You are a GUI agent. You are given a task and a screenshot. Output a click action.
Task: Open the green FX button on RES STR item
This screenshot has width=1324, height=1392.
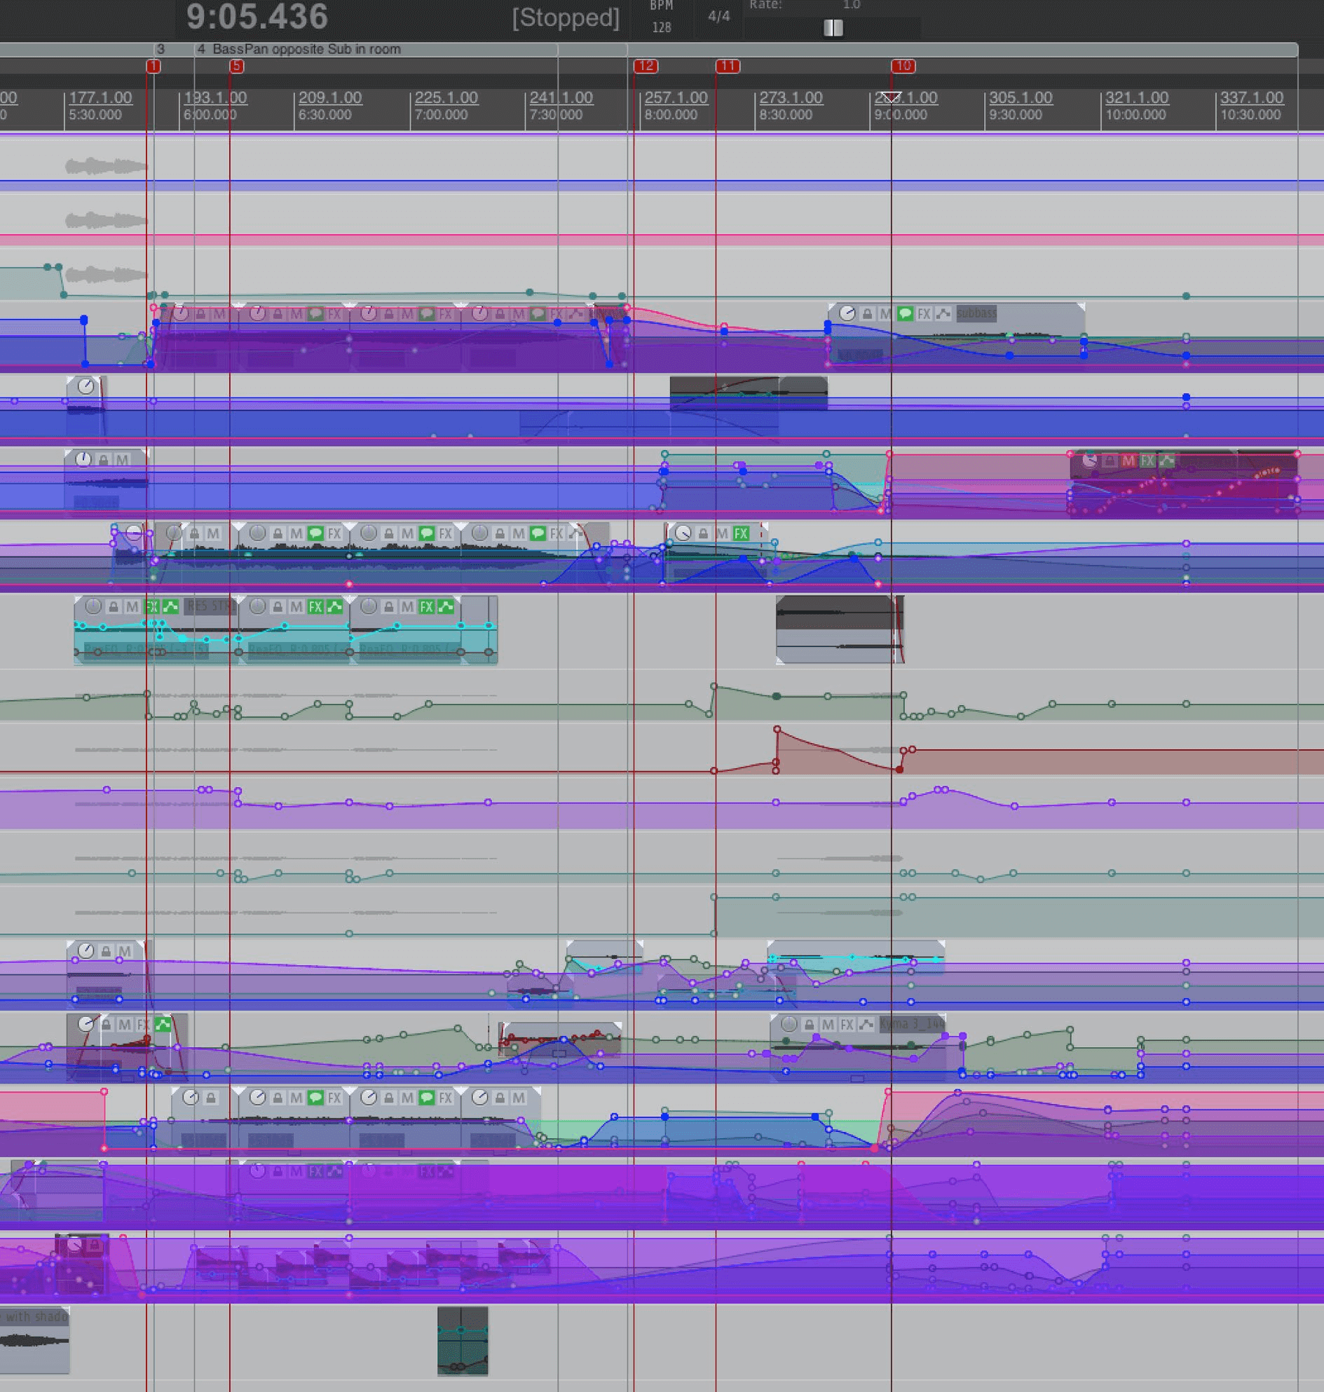pyautogui.click(x=151, y=606)
